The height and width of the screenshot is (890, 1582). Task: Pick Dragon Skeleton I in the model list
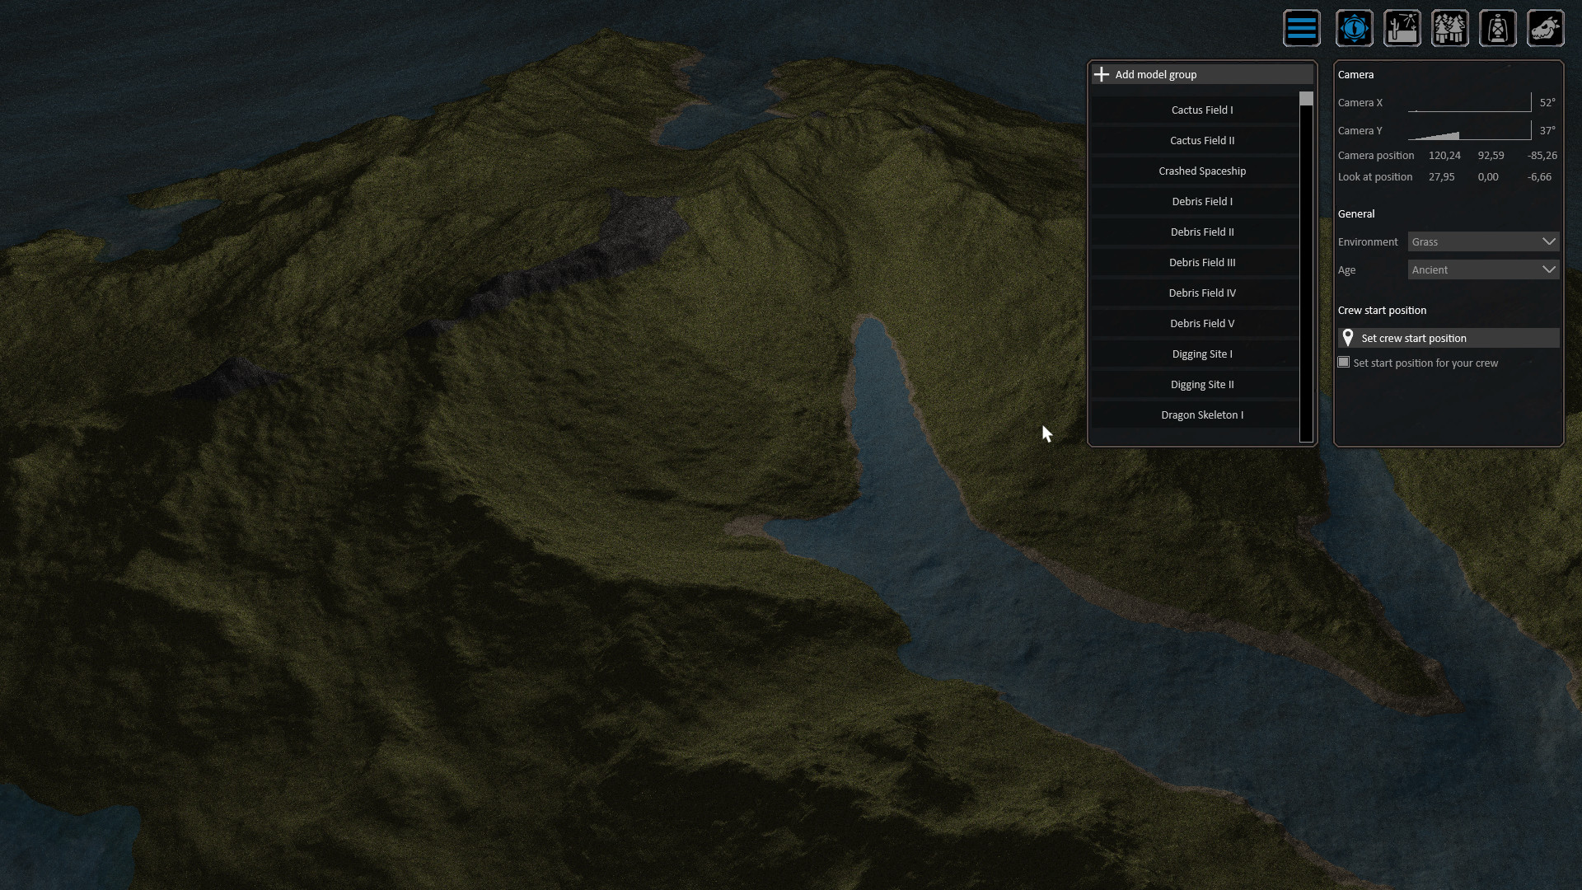[1202, 415]
